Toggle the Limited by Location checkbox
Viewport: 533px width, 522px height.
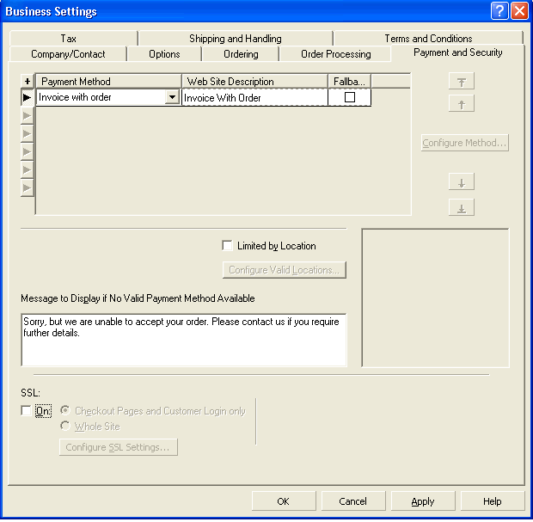tap(227, 246)
